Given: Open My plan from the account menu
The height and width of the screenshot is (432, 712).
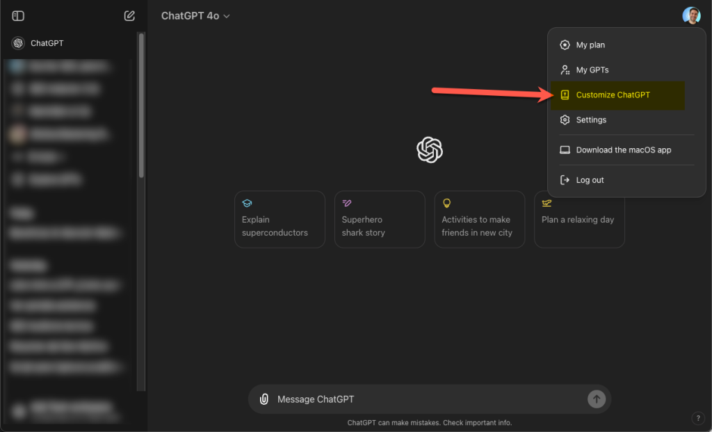Looking at the screenshot, I should click(x=626, y=45).
